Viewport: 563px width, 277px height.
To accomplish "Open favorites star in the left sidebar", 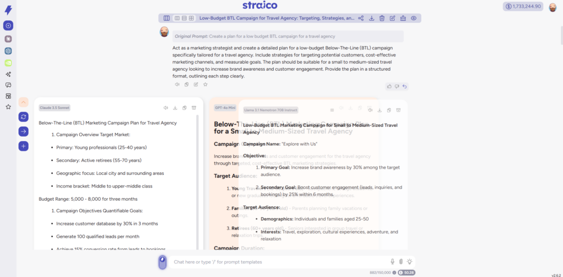I will pos(8,107).
